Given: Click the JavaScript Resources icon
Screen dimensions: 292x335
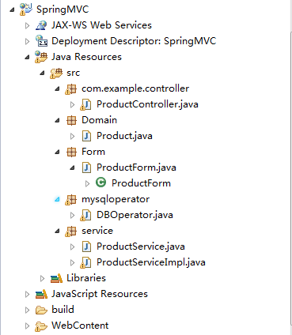Looking at the screenshot, I should coord(41,294).
